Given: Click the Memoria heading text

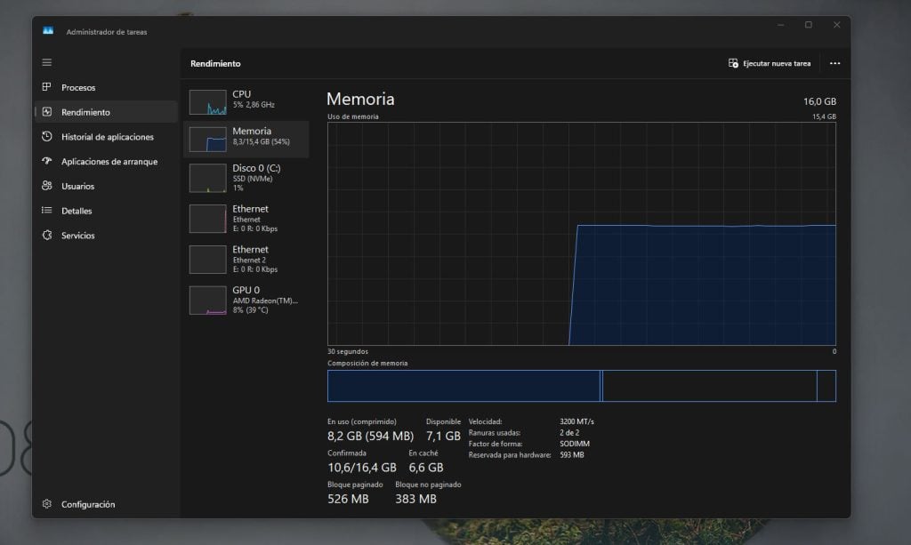Looking at the screenshot, I should (359, 99).
